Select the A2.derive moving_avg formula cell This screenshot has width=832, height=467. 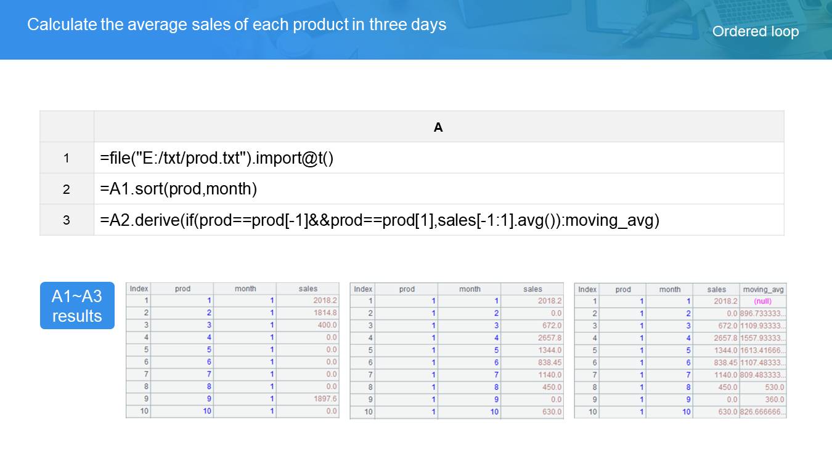click(x=438, y=220)
